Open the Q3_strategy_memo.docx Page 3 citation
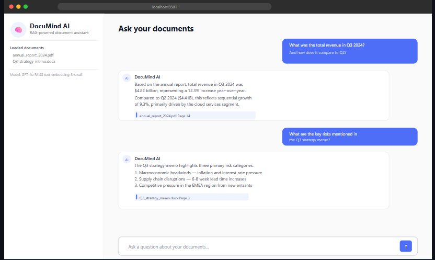Screen dimensions: 435x260 [x=191, y=198]
